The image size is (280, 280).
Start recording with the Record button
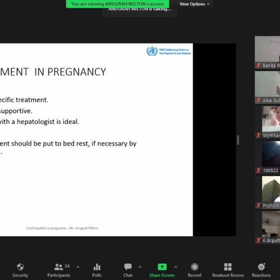point(194,270)
